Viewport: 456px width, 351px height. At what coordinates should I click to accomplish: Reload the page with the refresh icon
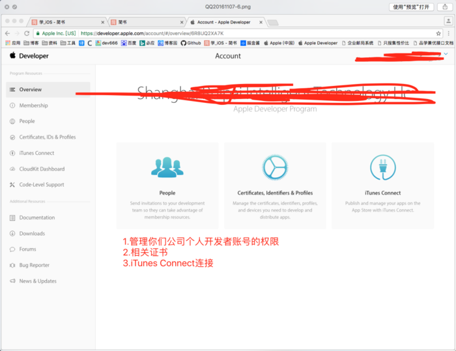tap(27, 33)
